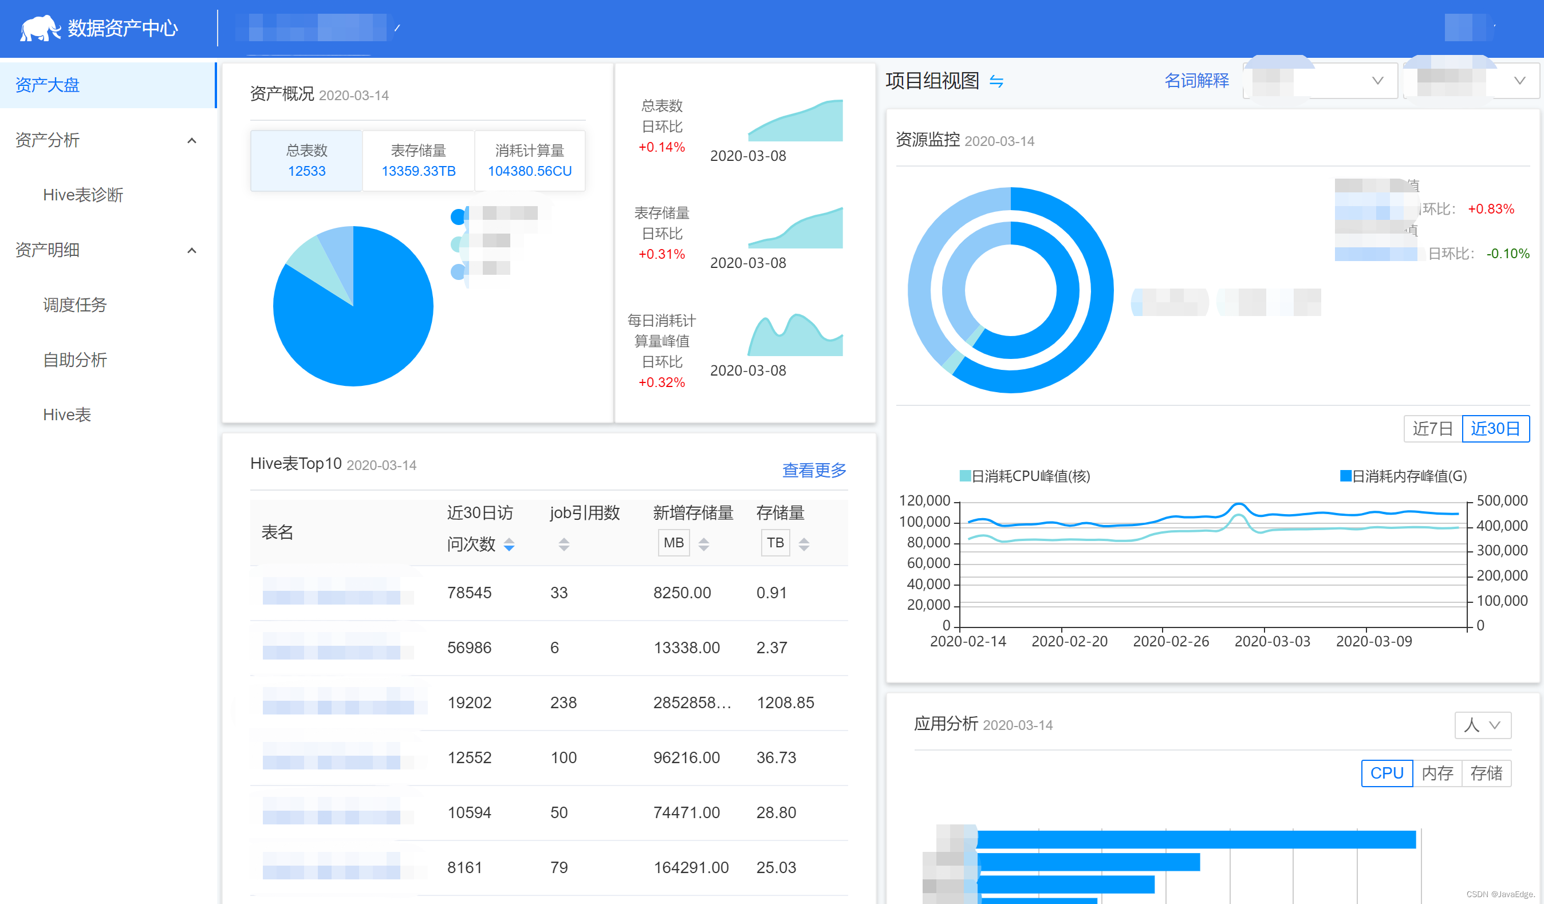Toggle 日消耗CPU峰值 legend marker
Screen dimensions: 1544x904
(x=965, y=476)
